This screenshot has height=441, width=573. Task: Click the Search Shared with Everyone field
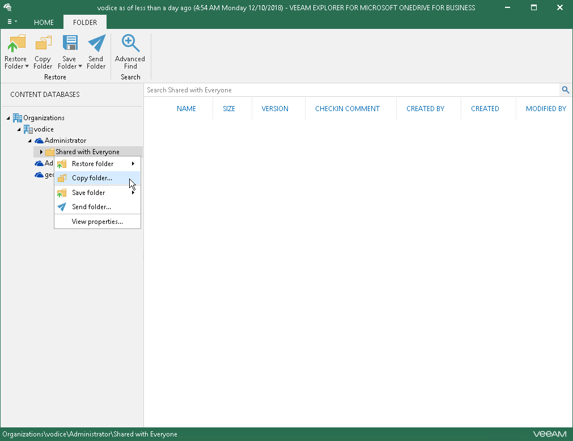point(351,90)
